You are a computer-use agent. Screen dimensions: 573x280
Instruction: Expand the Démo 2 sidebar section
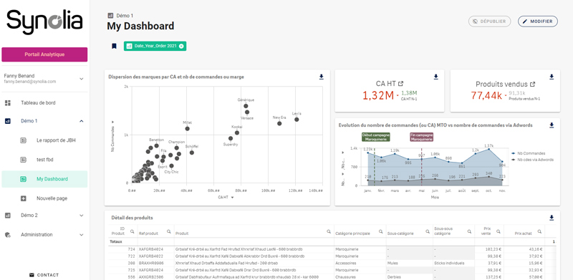point(82,216)
